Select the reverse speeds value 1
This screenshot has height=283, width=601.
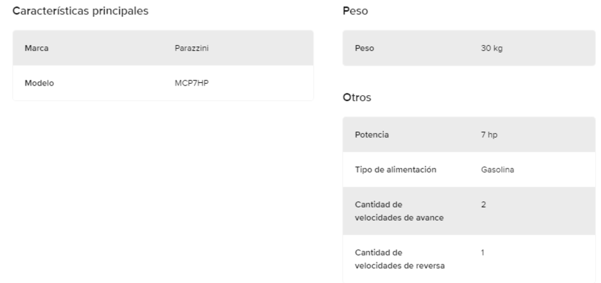coord(483,253)
